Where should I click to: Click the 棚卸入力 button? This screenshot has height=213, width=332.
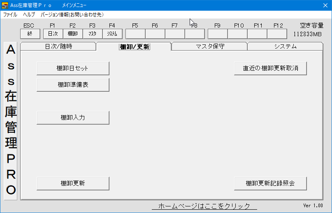(x=73, y=118)
